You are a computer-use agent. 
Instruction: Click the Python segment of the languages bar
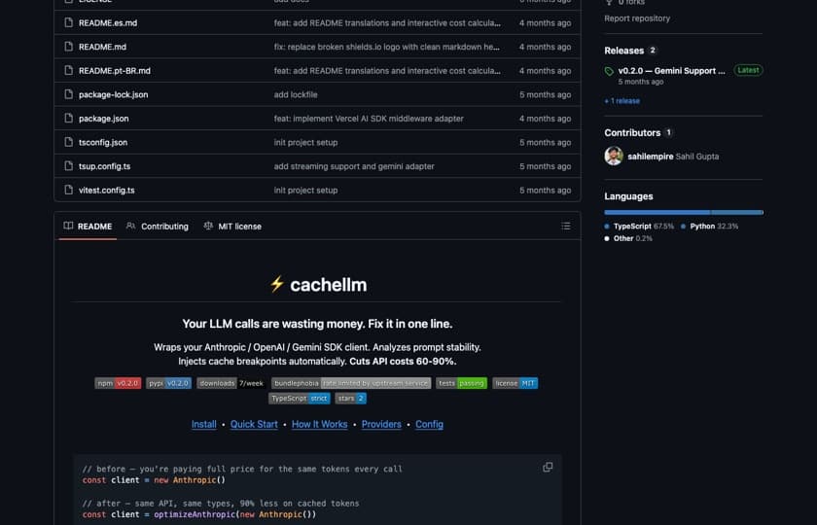[x=736, y=213]
